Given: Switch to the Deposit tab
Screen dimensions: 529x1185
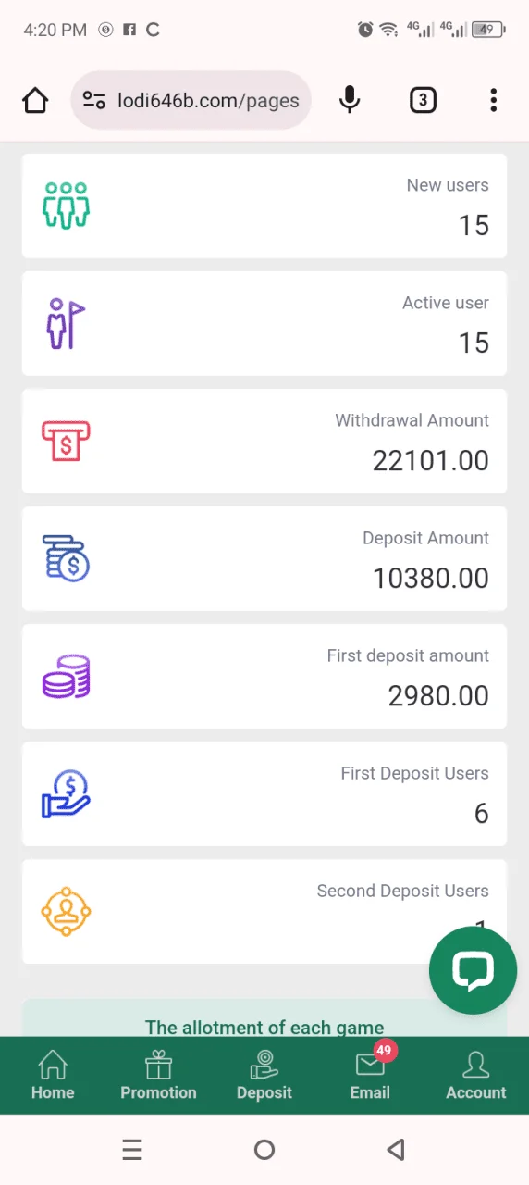Looking at the screenshot, I should point(264,1076).
